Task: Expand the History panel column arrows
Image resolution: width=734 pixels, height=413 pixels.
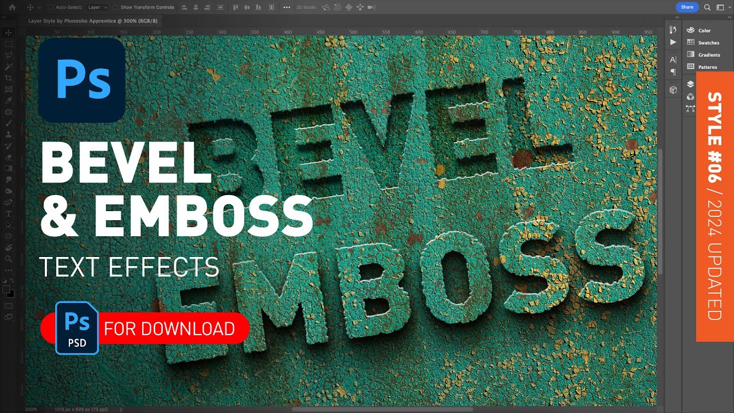Action: [x=677, y=18]
